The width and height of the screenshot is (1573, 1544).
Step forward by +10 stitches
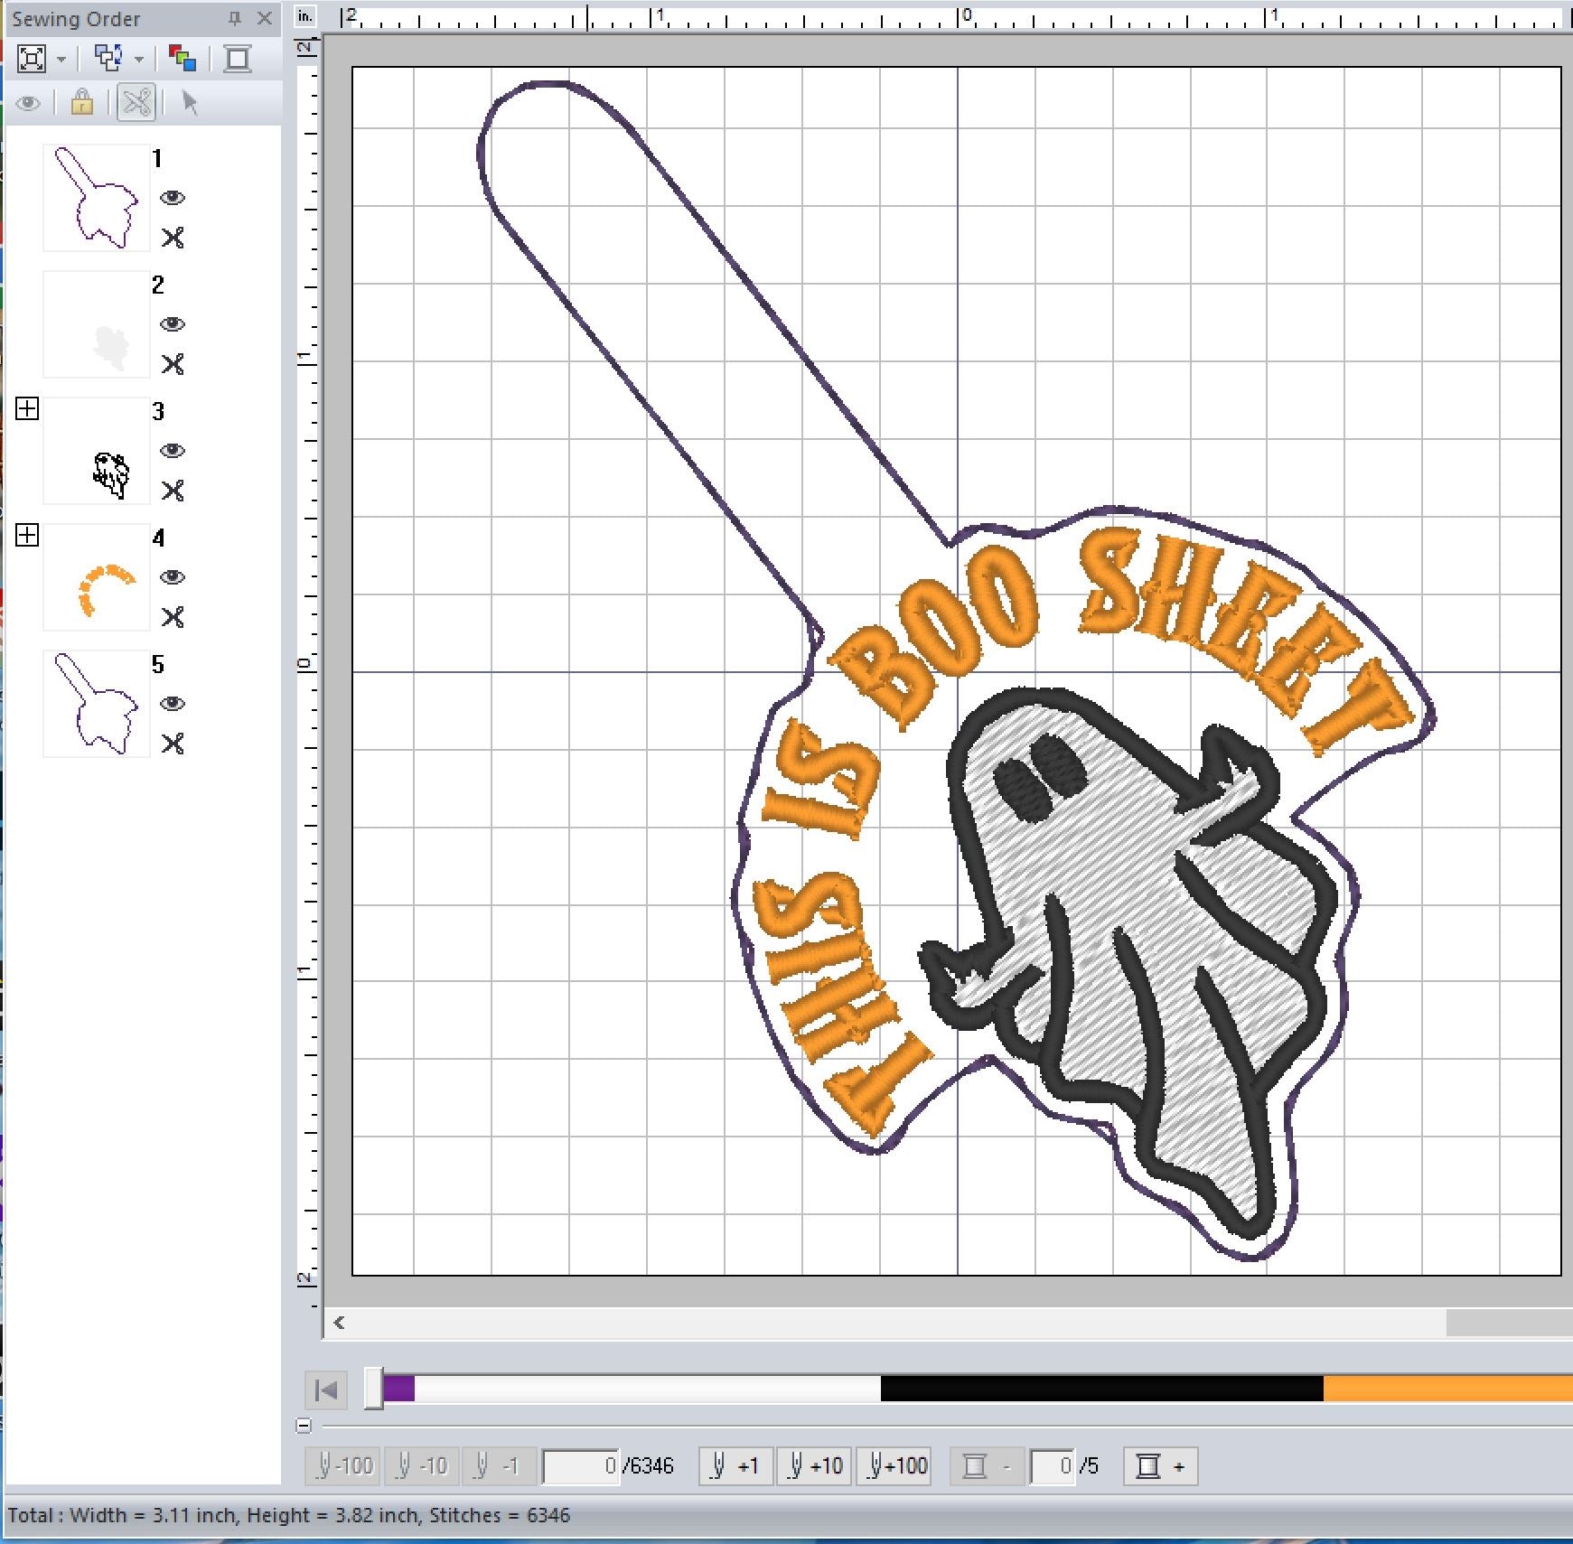point(814,1466)
